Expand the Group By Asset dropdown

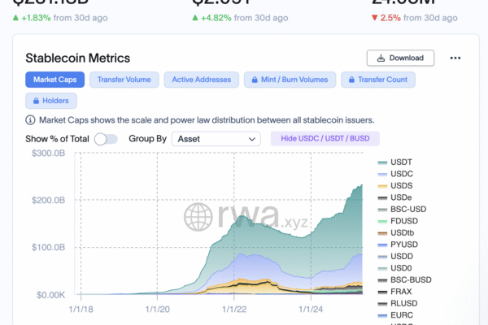click(216, 139)
